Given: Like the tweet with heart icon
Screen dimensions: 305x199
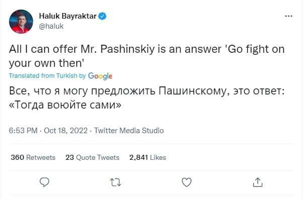Looking at the screenshot, I should pyautogui.click(x=186, y=182).
